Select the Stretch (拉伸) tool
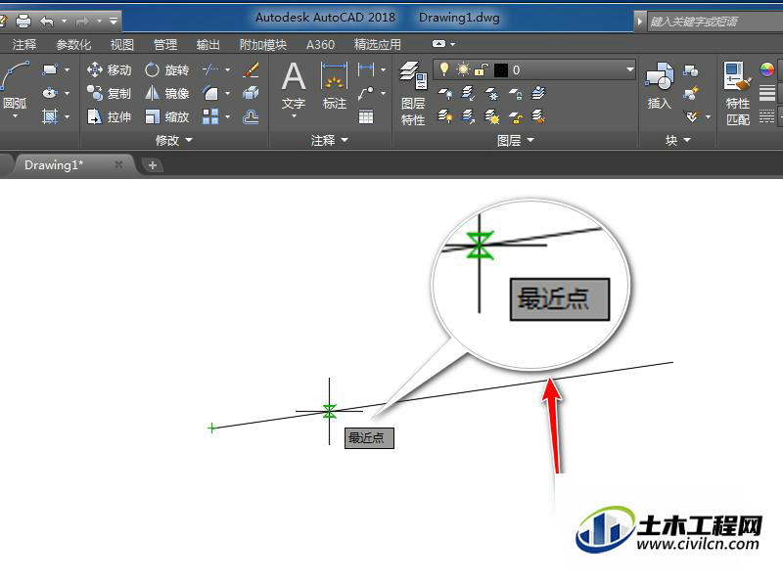Screen dimensions: 783x587 [x=109, y=116]
